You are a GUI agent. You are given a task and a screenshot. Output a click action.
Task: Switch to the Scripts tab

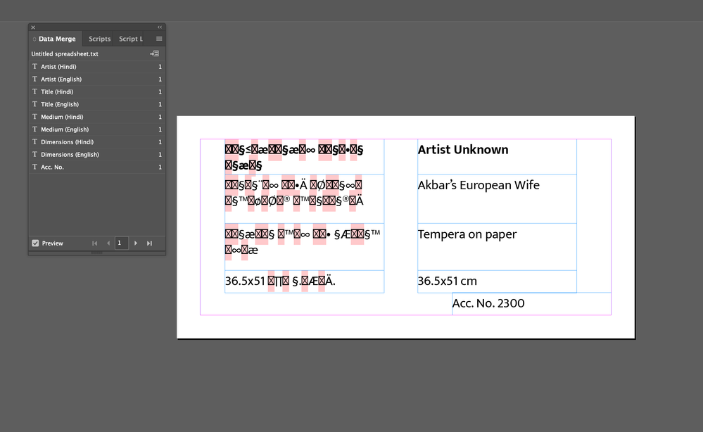tap(99, 39)
